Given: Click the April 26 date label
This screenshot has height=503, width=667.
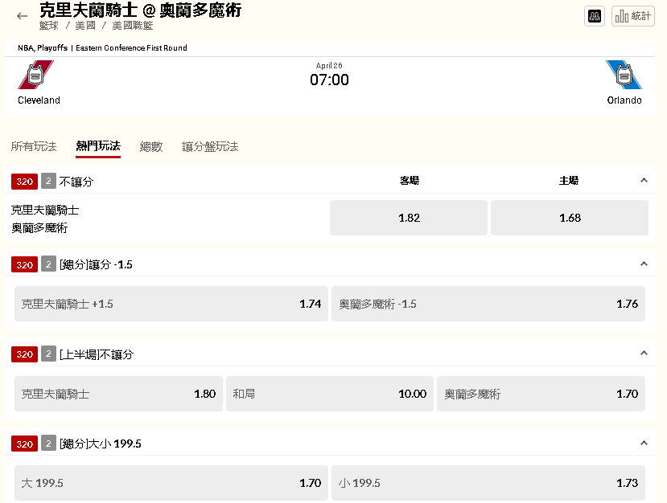Looking at the screenshot, I should tap(329, 65).
